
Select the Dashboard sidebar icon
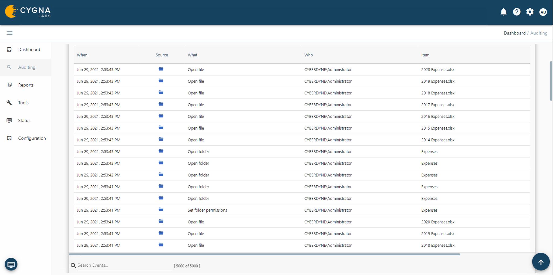[x=9, y=49]
